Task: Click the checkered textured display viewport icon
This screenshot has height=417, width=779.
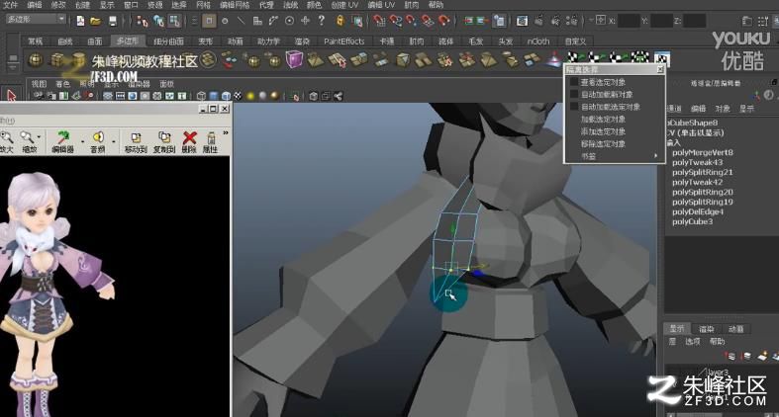Action: click(x=238, y=96)
